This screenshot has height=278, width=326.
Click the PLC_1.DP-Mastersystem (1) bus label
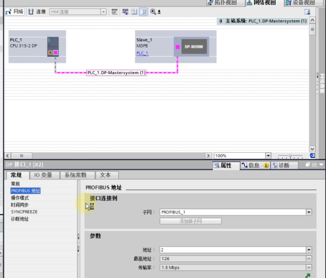pyautogui.click(x=116, y=73)
